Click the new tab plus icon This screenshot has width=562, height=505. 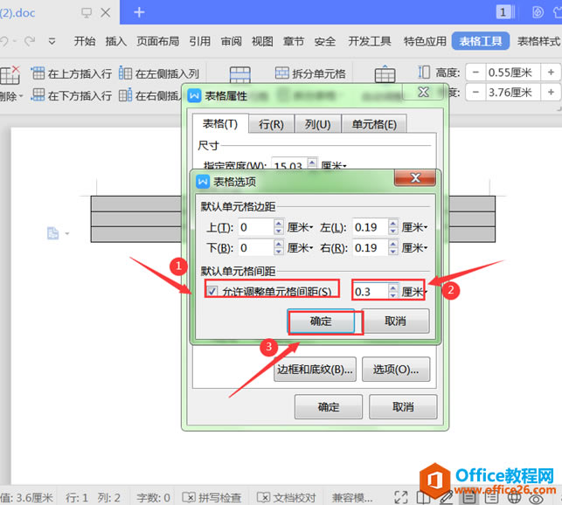139,12
